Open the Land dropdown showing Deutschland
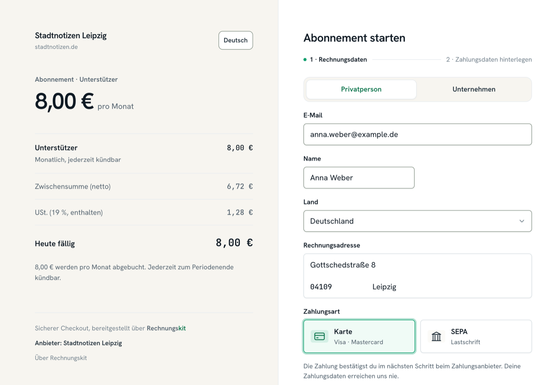Screen dimensions: 557x385 418,221
